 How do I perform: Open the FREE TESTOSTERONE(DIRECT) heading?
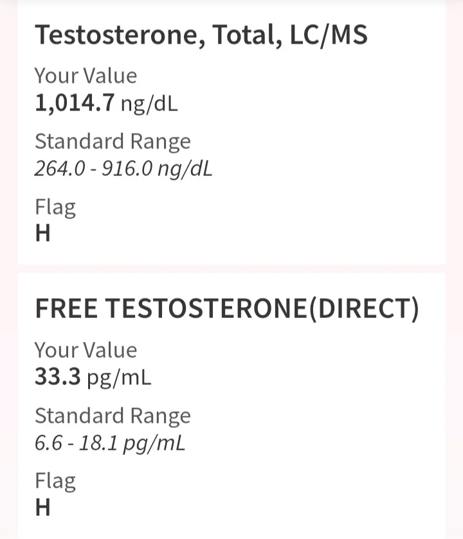227,308
